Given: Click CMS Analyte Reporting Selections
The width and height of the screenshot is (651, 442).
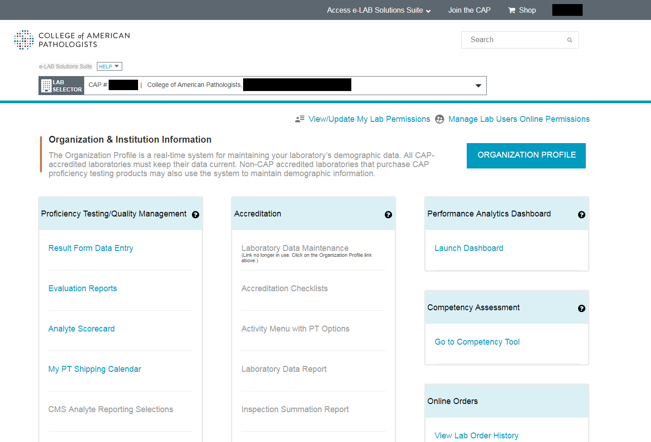Looking at the screenshot, I should (x=111, y=409).
